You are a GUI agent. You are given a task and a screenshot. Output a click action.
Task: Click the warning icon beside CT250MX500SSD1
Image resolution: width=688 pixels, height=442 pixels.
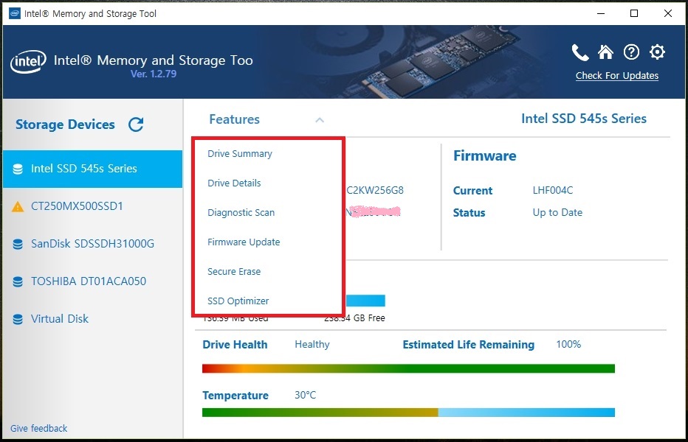(18, 206)
